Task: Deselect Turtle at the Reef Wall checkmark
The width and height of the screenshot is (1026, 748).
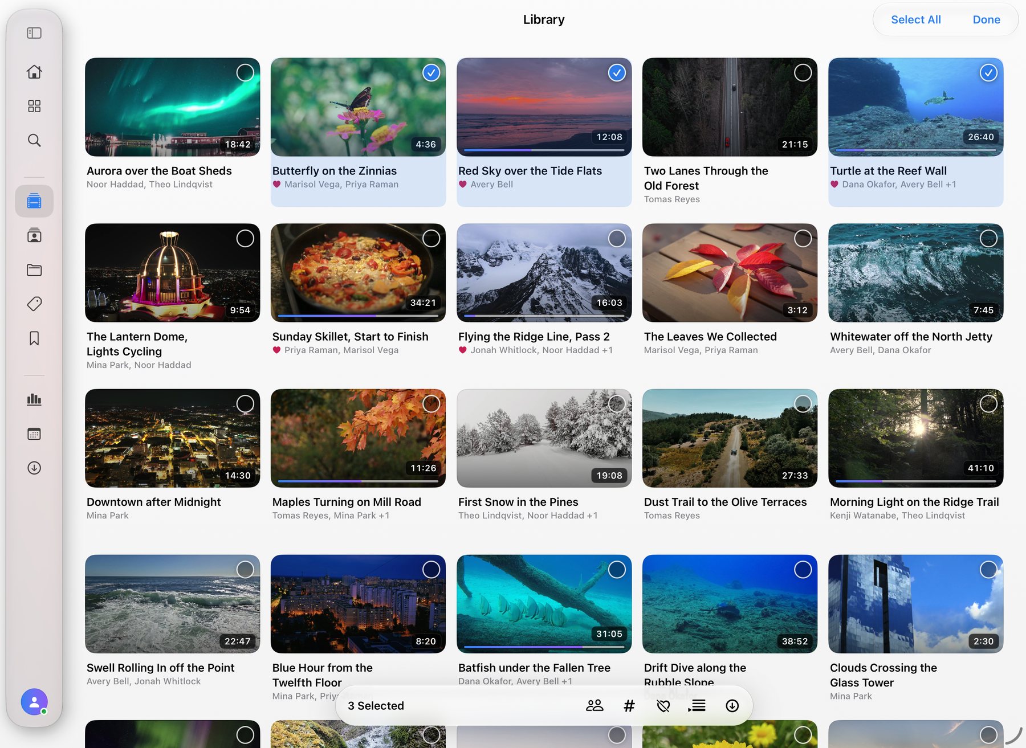Action: click(x=988, y=72)
